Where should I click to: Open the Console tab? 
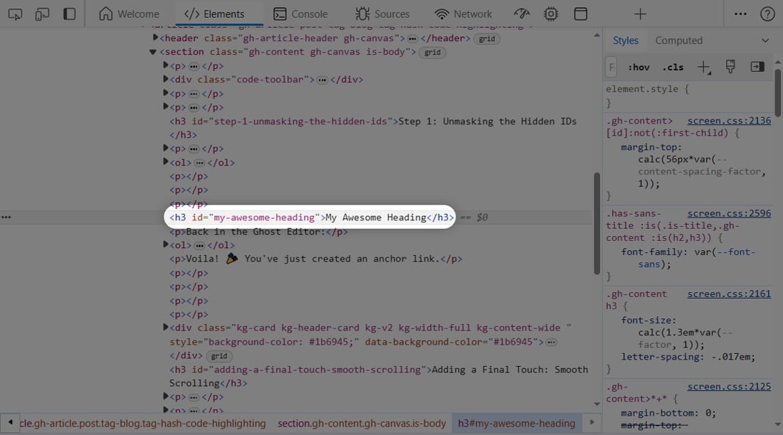(x=300, y=14)
